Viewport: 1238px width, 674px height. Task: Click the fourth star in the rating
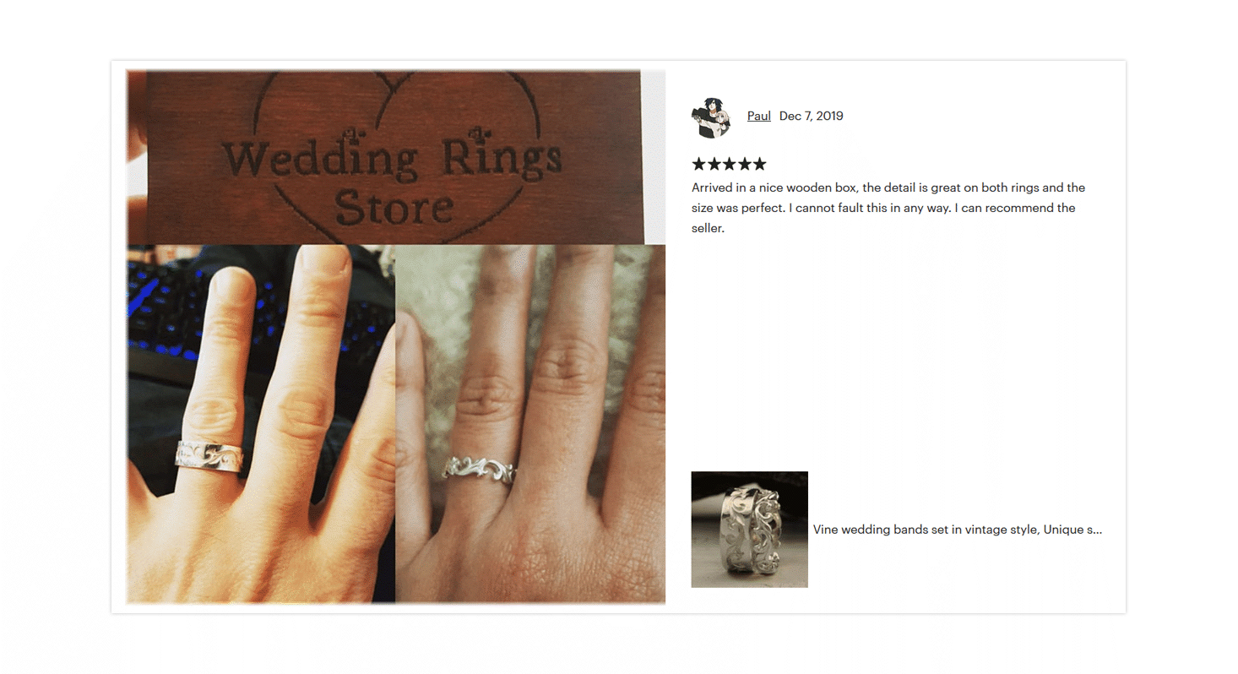pos(744,164)
